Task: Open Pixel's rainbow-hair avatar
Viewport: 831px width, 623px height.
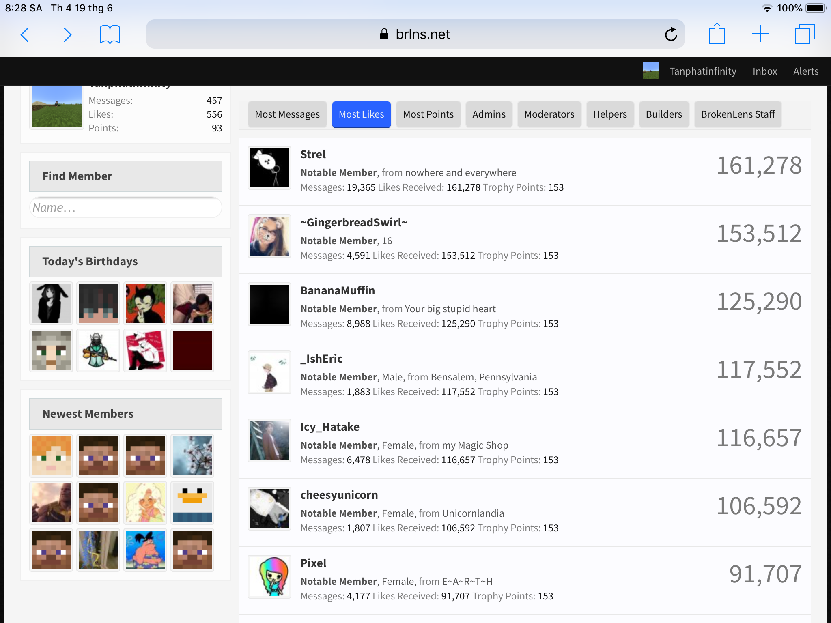Action: point(269,577)
